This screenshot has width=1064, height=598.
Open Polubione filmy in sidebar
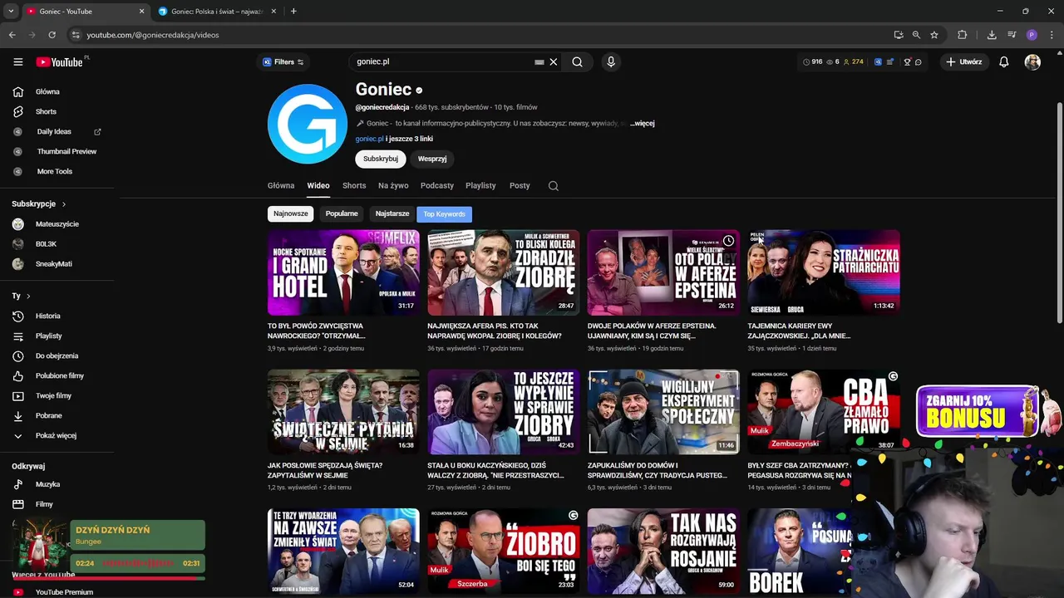pos(58,375)
